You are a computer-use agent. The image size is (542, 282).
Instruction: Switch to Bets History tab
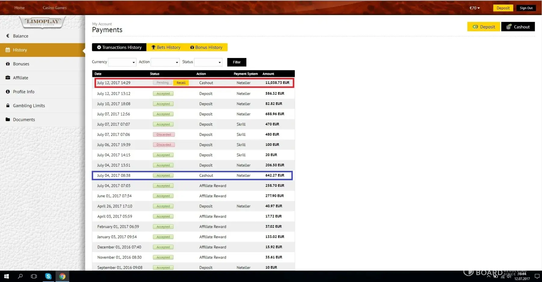(x=166, y=48)
